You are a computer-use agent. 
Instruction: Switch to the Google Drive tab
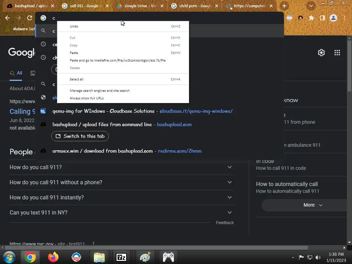140,6
